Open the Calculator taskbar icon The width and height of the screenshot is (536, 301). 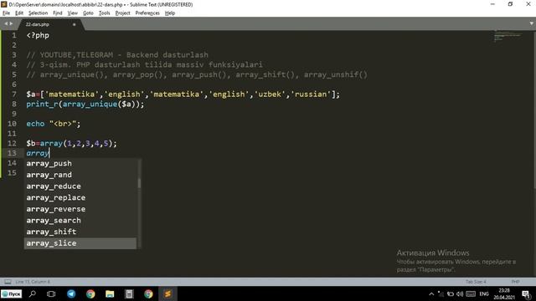click(x=129, y=293)
